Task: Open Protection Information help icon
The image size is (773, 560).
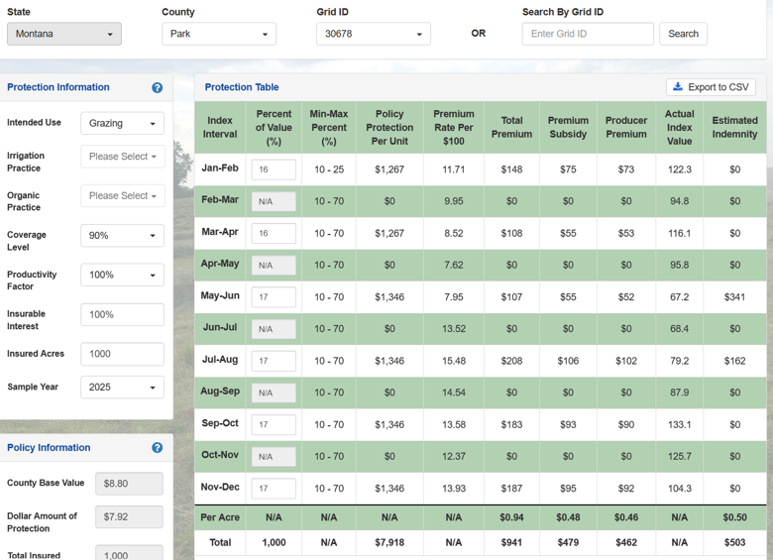Action: point(158,88)
